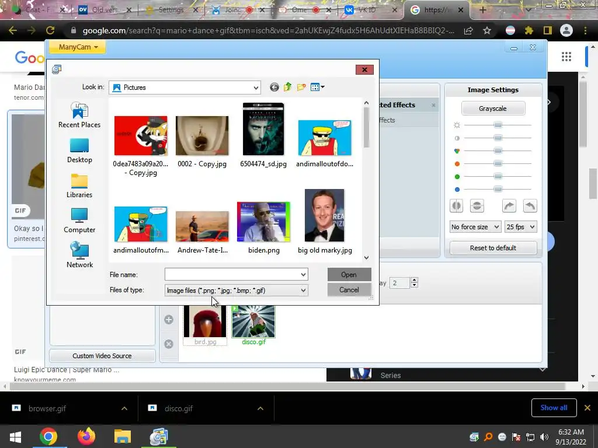The image size is (598, 448).
Task: Open a new Chrome tab
Action: pyautogui.click(x=483, y=10)
